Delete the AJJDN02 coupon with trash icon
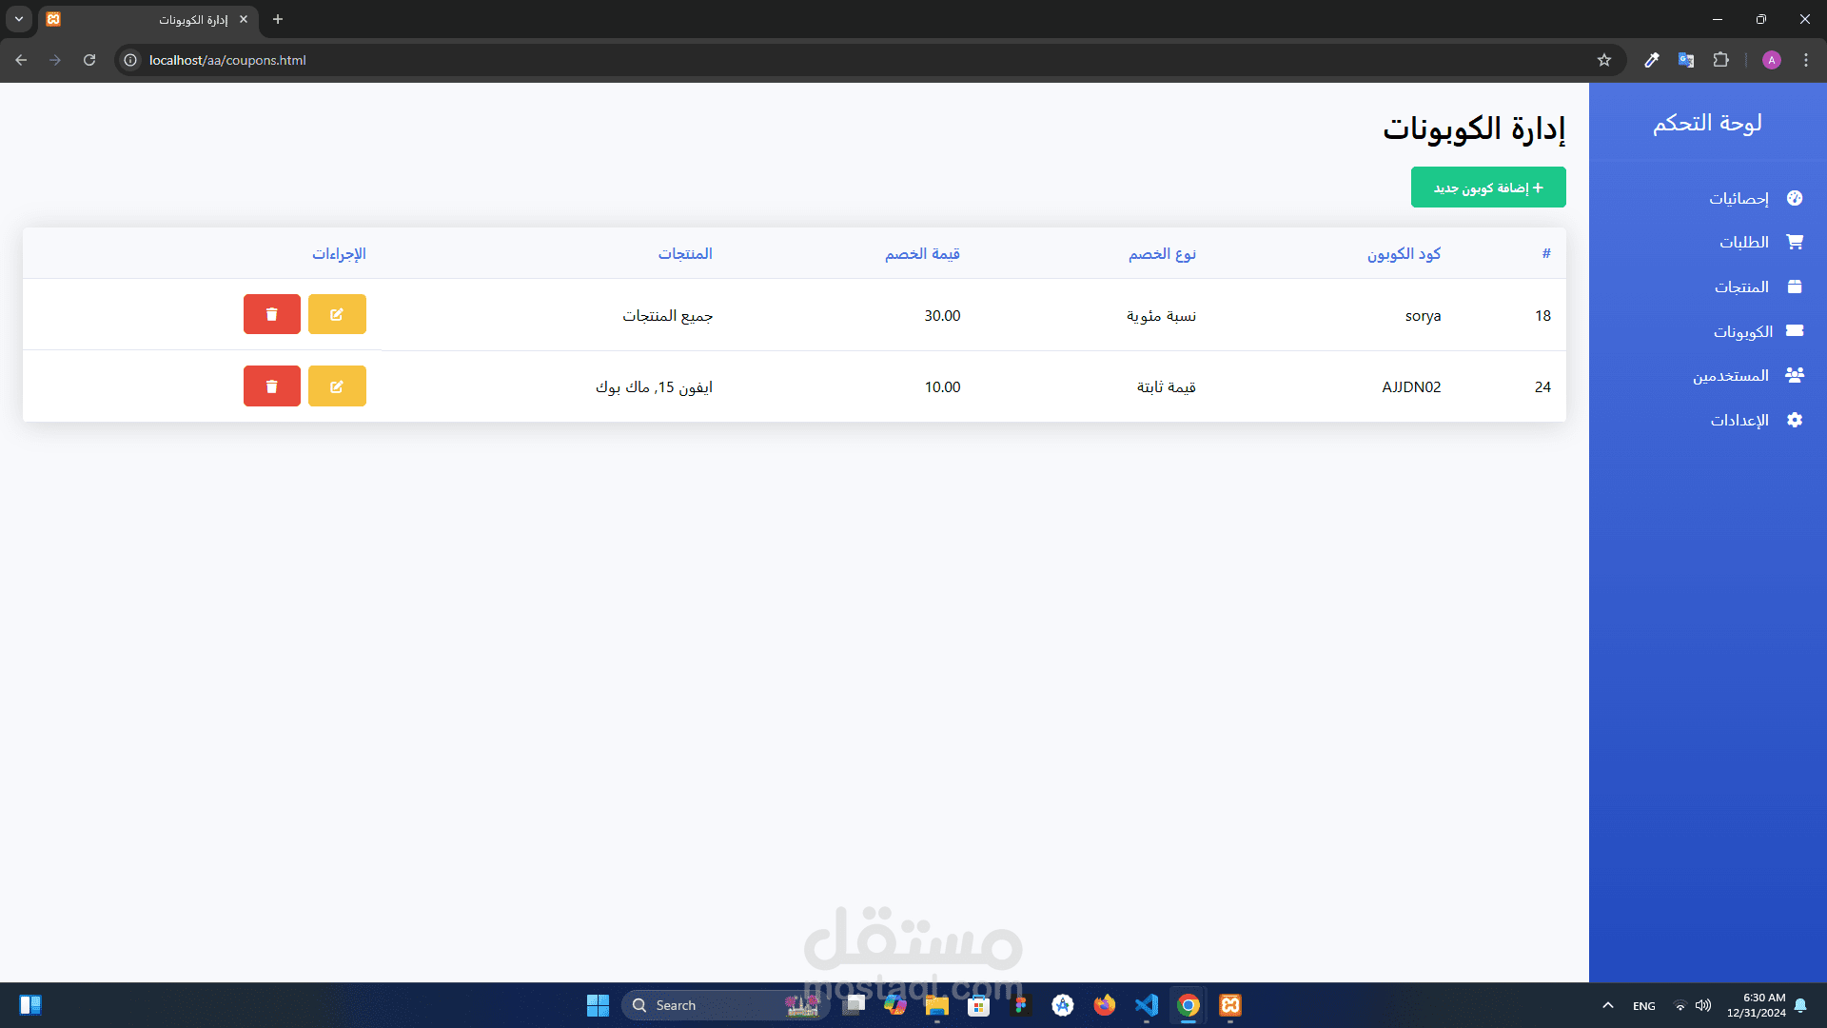1827x1028 pixels. pyautogui.click(x=272, y=386)
